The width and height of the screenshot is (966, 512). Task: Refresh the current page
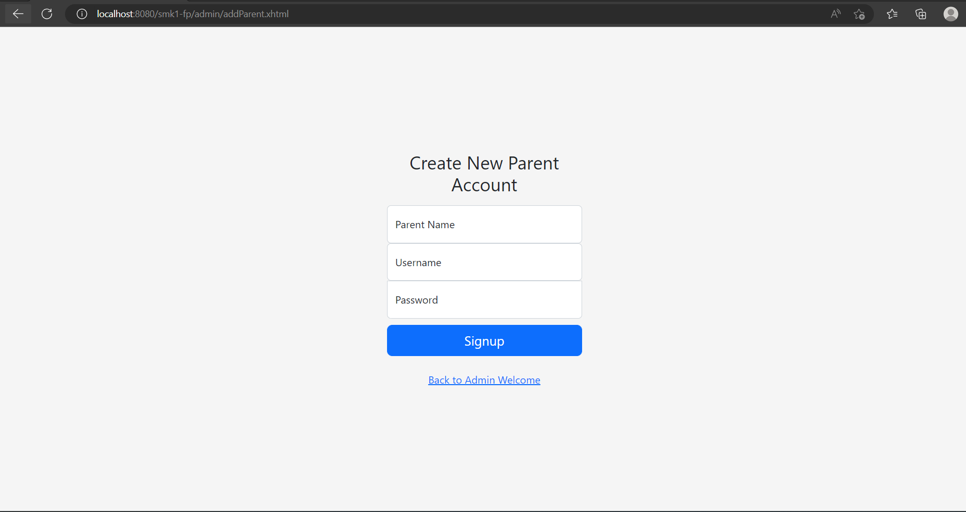(x=47, y=14)
